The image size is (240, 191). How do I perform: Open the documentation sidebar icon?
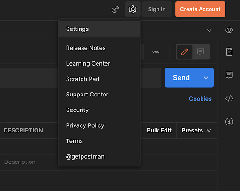[229, 52]
